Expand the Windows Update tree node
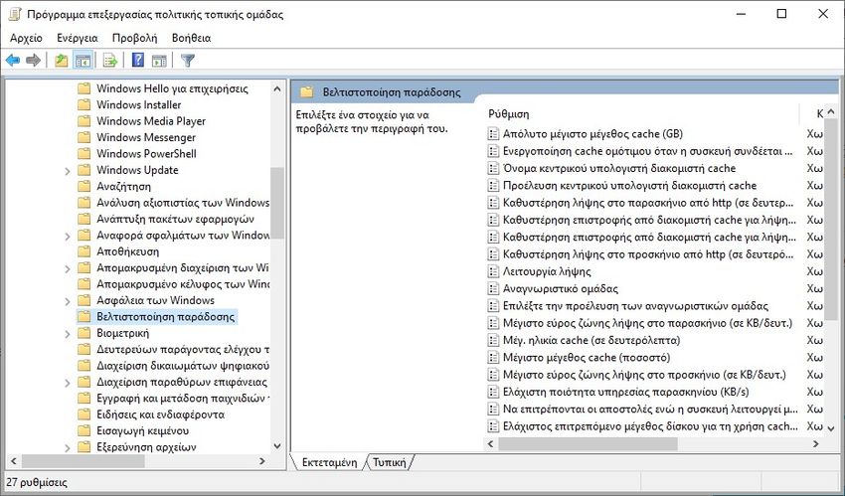Screen dimensions: 845x496 coord(68,171)
